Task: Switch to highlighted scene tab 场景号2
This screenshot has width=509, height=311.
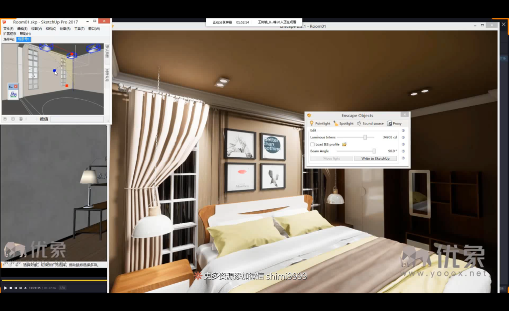Action: click(x=24, y=39)
